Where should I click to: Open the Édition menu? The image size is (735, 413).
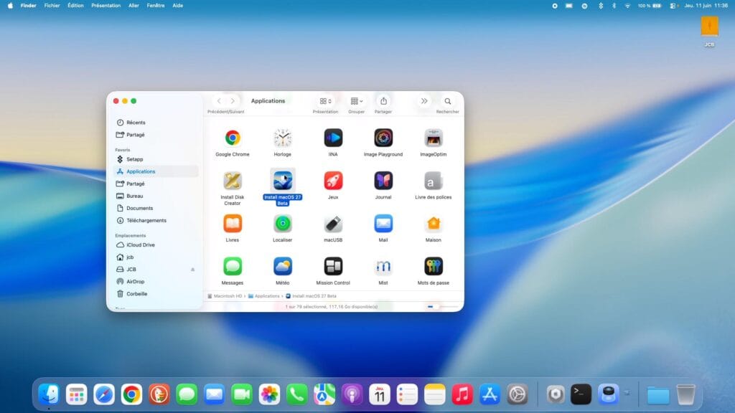[75, 6]
